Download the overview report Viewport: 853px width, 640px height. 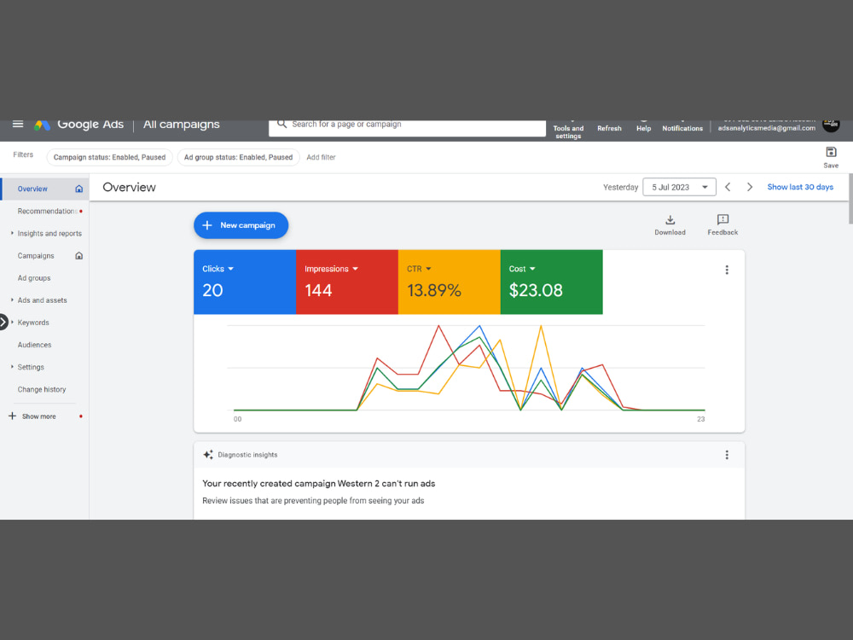[x=670, y=224]
